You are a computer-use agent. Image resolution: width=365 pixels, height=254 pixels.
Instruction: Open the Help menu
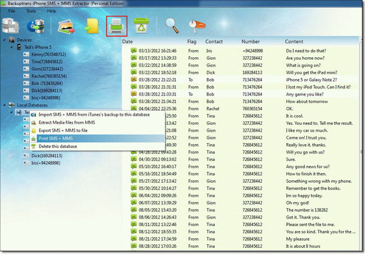click(52, 11)
